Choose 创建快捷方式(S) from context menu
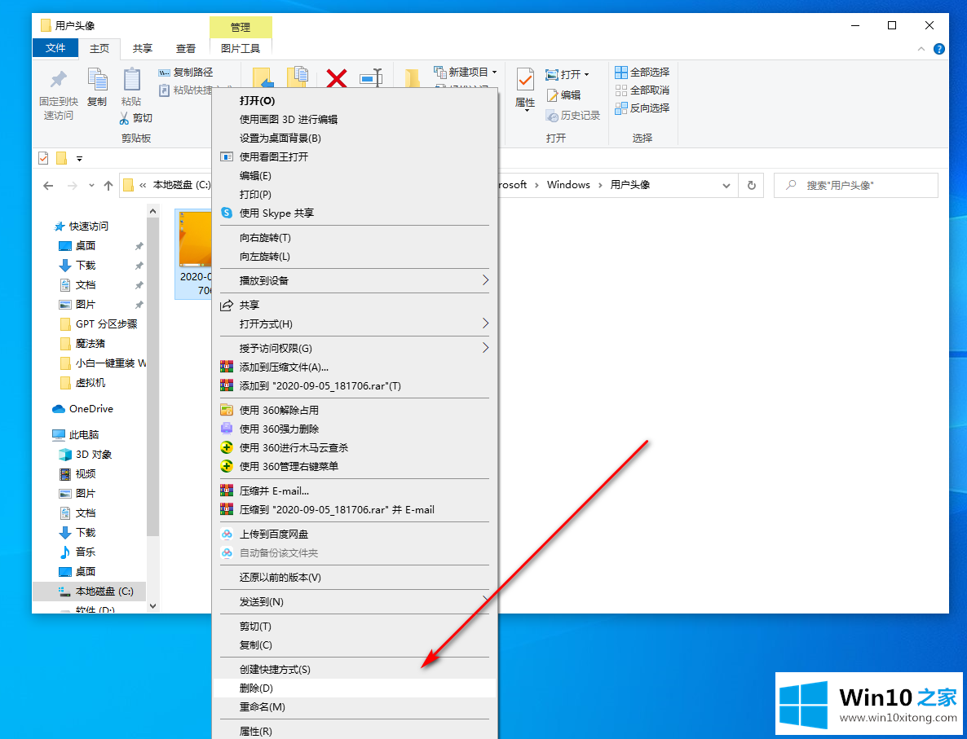 pyautogui.click(x=355, y=669)
